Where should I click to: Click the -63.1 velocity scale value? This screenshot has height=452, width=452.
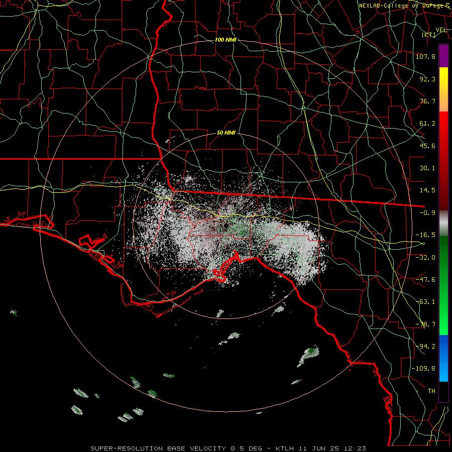pyautogui.click(x=425, y=302)
